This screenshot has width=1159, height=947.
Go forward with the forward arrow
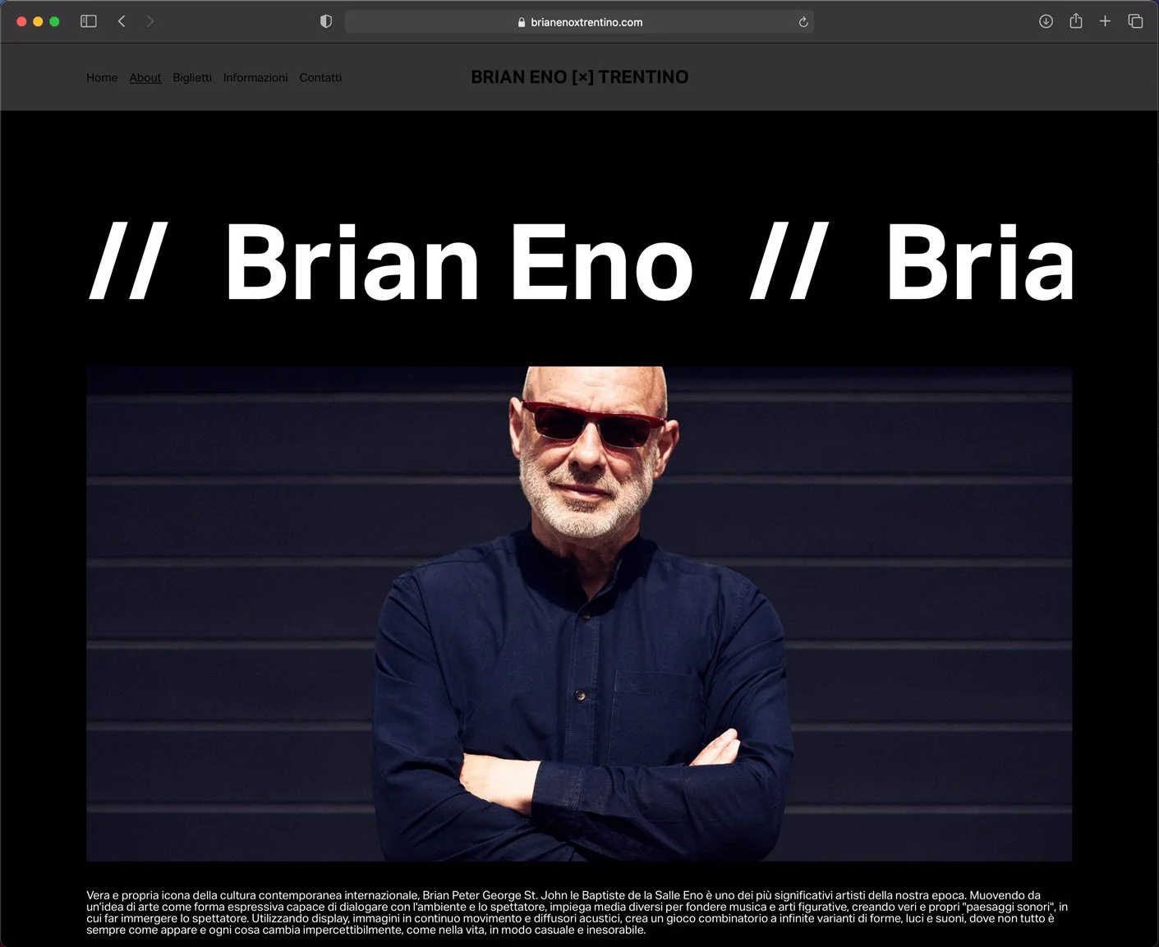click(x=149, y=21)
